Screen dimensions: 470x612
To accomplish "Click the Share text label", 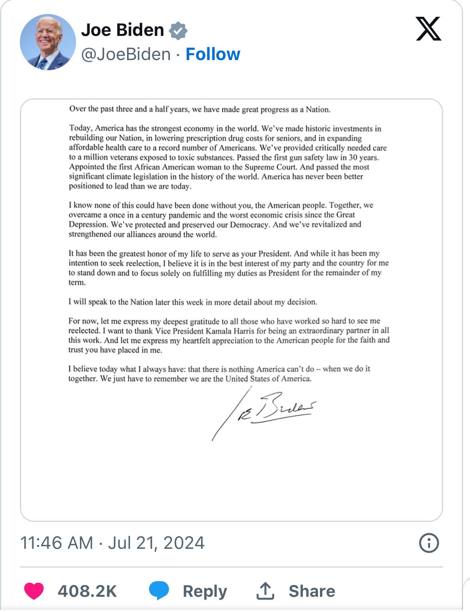I will tap(312, 591).
